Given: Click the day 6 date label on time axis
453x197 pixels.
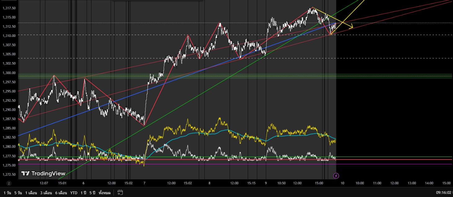Looking at the screenshot, I should click(83, 183).
